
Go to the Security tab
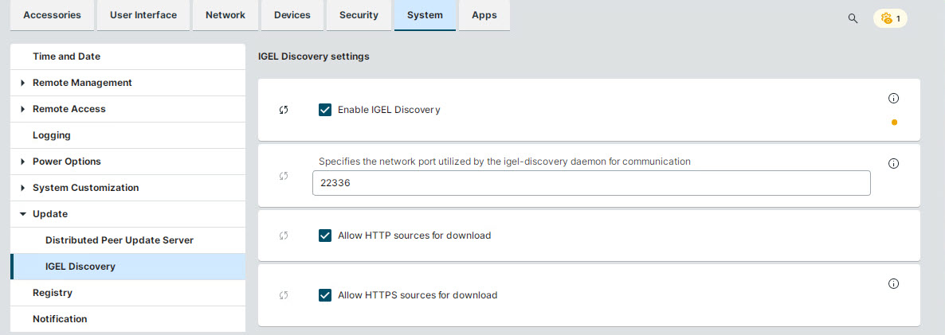click(359, 15)
